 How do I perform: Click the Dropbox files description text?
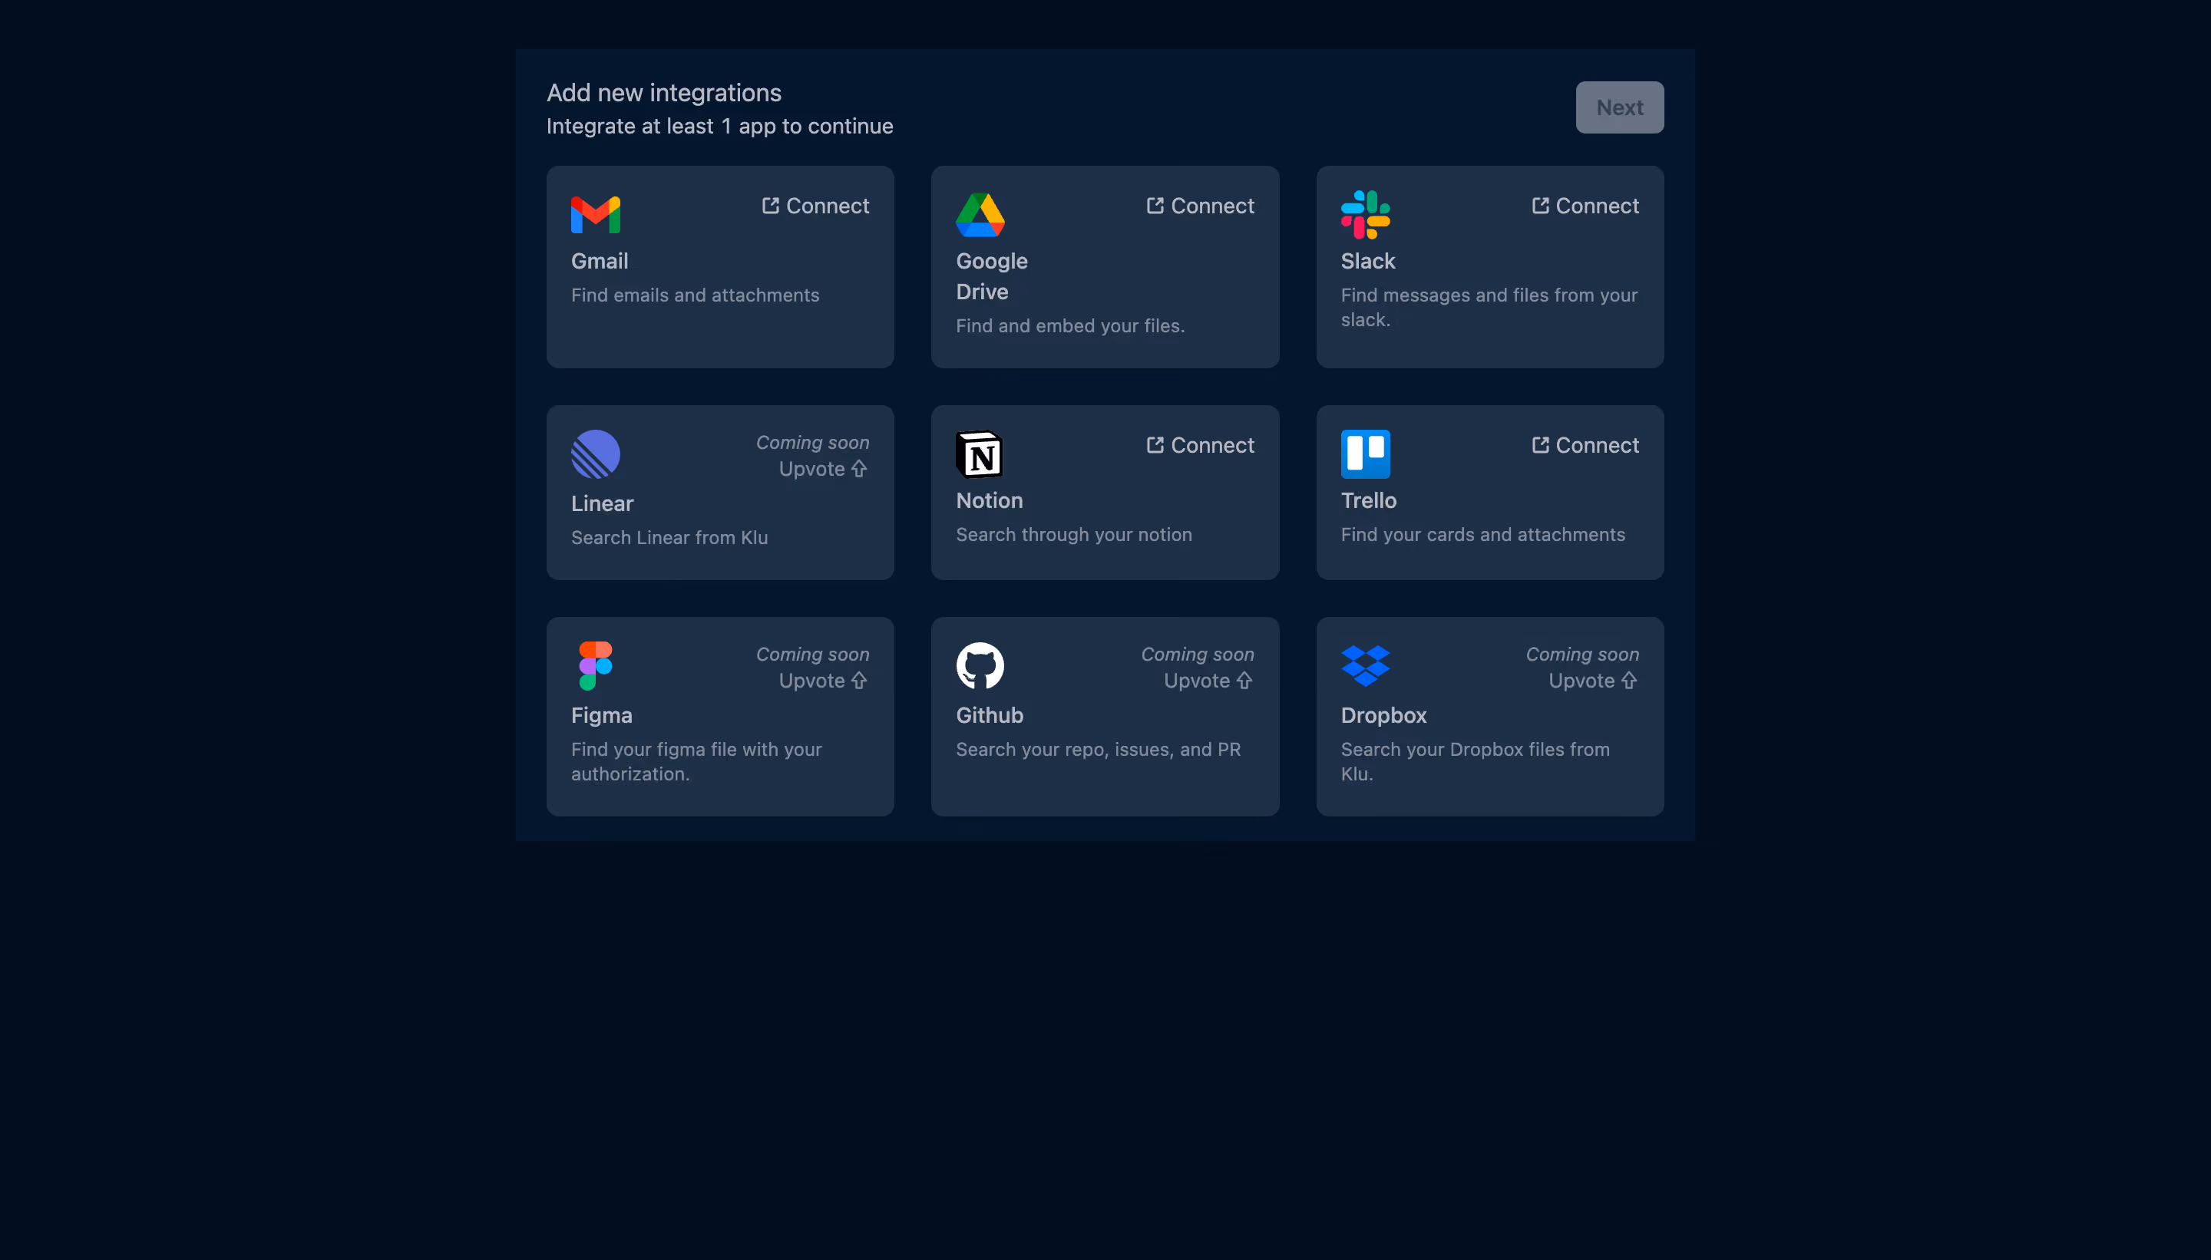[1476, 763]
